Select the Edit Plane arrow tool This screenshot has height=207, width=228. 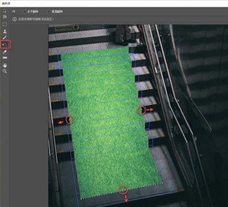(x=5, y=11)
